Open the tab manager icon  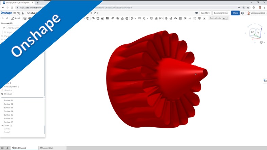pyautogui.click(x=2, y=148)
